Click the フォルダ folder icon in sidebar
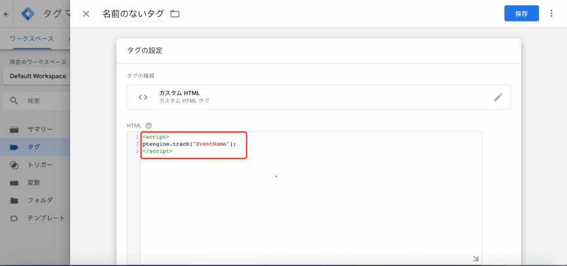 (x=14, y=201)
